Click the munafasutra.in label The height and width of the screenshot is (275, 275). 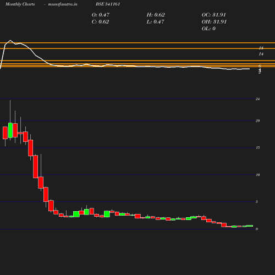coord(63,4)
